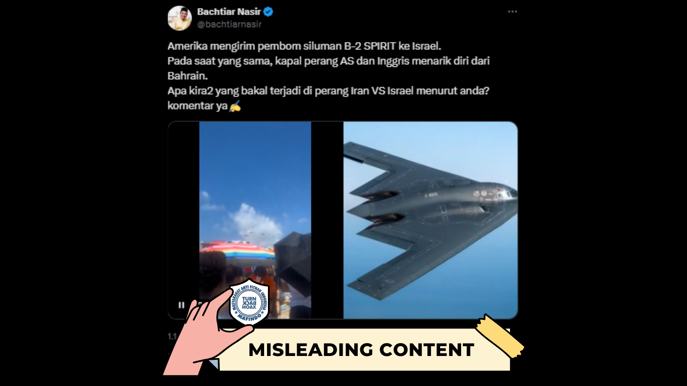Click the bomber's cockpit windows in the photo

tap(505, 194)
